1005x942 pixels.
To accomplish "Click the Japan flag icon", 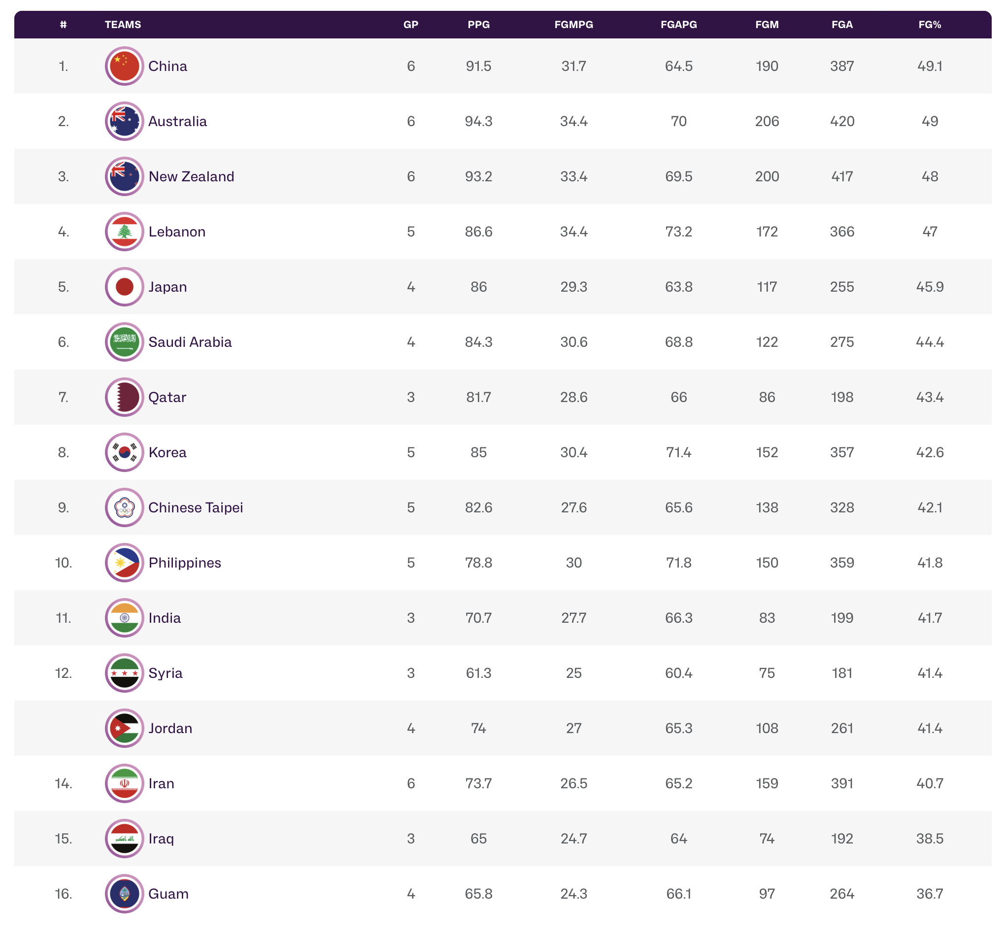I will (124, 287).
